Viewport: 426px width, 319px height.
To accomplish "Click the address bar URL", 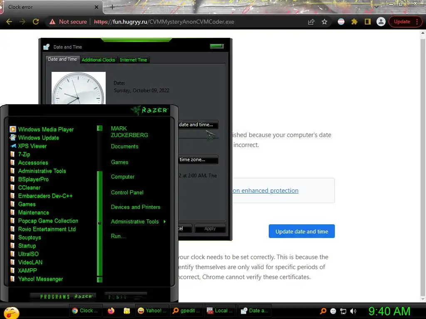I will [x=164, y=22].
